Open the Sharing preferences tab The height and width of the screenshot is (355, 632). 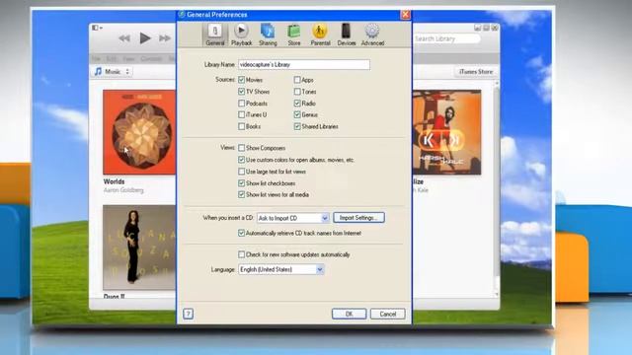[268, 35]
